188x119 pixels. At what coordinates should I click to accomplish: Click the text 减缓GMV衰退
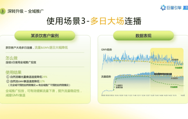coord(16,95)
